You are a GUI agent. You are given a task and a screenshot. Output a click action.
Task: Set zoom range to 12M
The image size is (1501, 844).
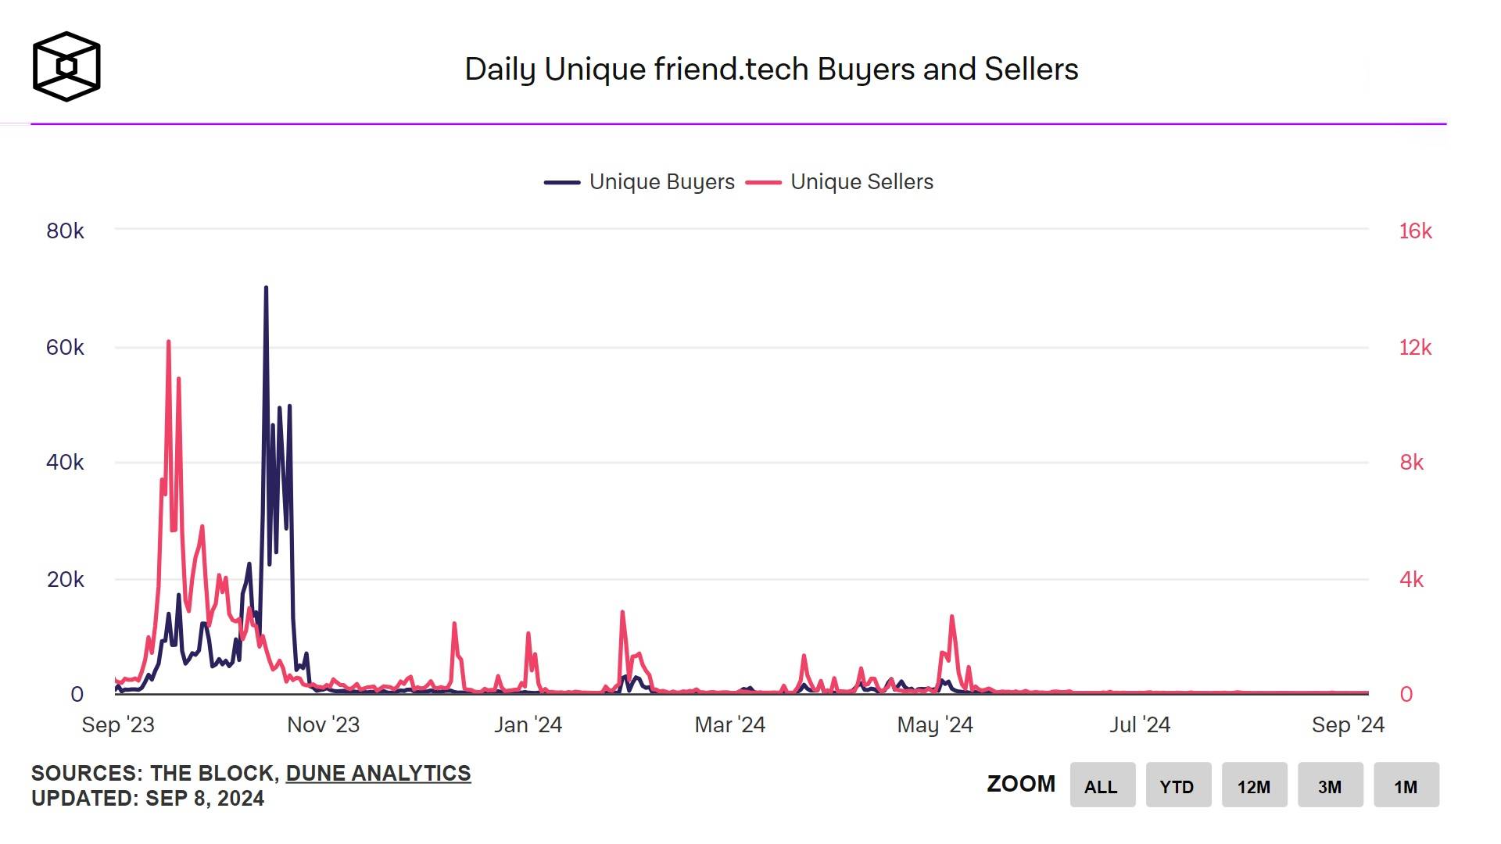[1254, 785]
